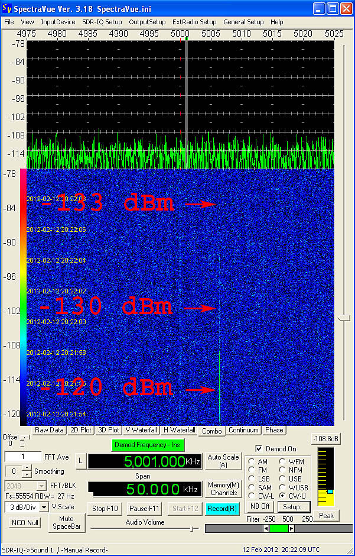Select CW-L demodulation mode
Image resolution: width=355 pixels, height=556 pixels.
pos(251,496)
